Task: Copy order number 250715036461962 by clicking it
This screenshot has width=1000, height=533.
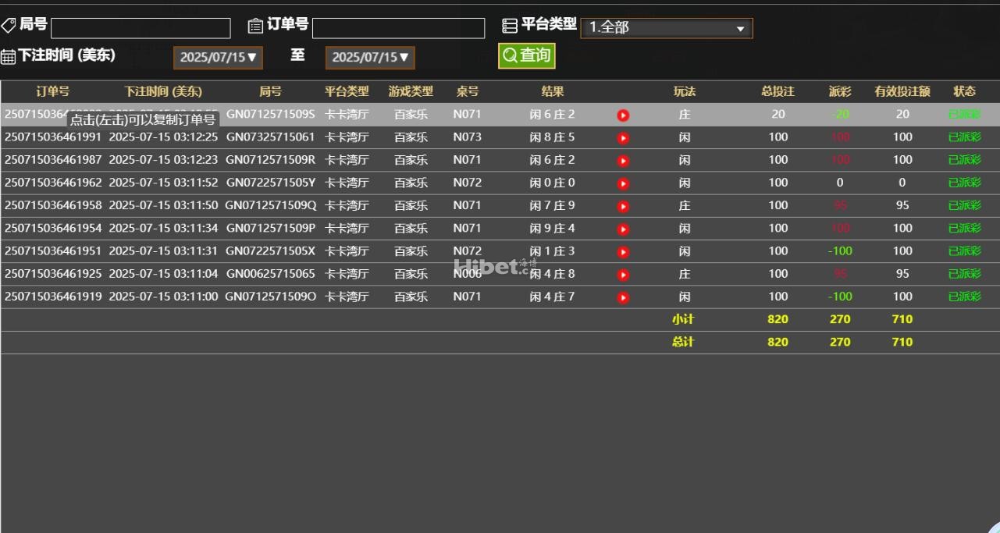Action: tap(52, 183)
